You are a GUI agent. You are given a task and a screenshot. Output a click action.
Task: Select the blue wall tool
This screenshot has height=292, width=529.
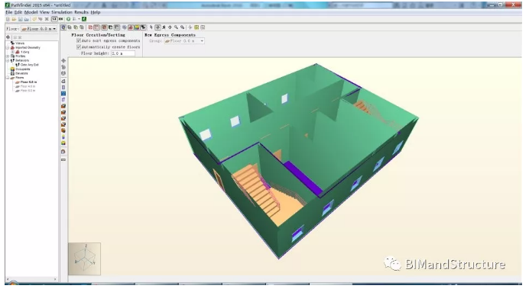(63, 93)
